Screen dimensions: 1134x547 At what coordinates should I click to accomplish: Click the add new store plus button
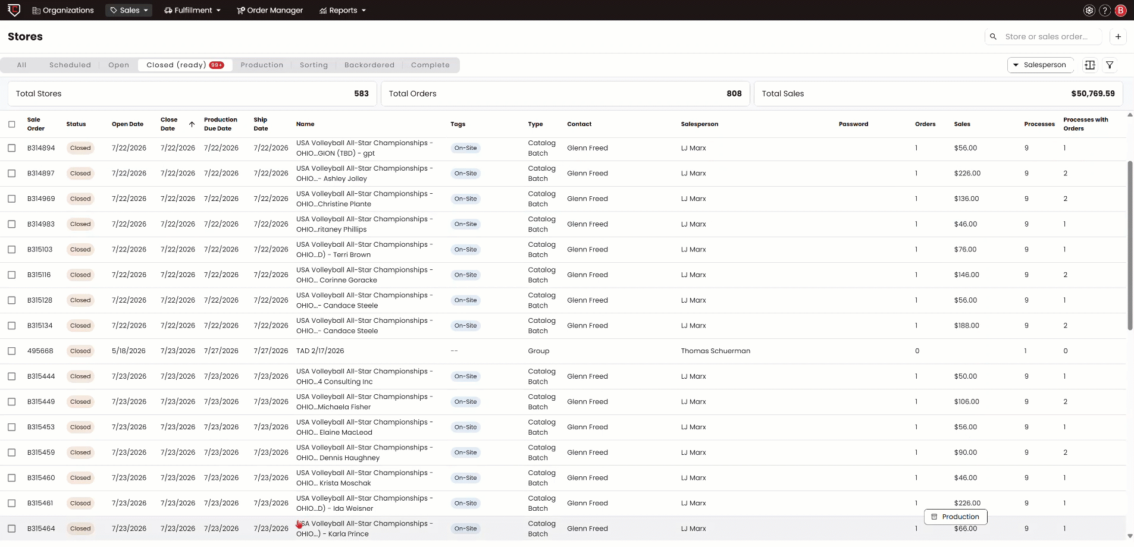coord(1118,36)
